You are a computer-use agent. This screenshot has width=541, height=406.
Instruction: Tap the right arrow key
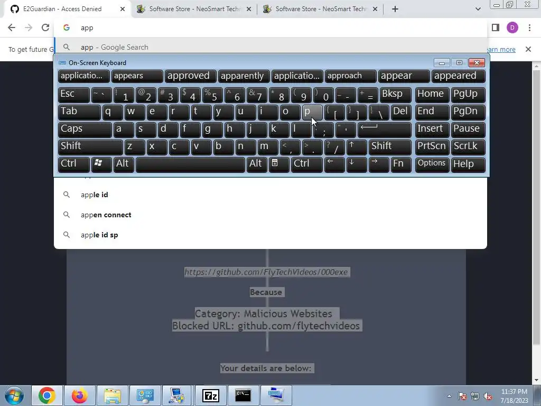click(378, 165)
